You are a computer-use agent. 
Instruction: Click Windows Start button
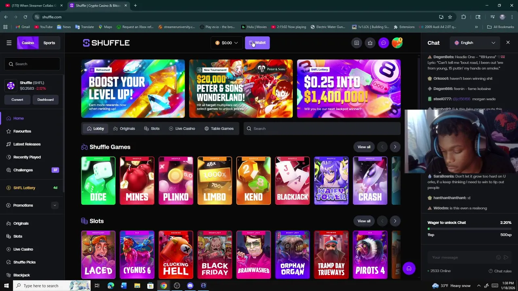point(6,286)
